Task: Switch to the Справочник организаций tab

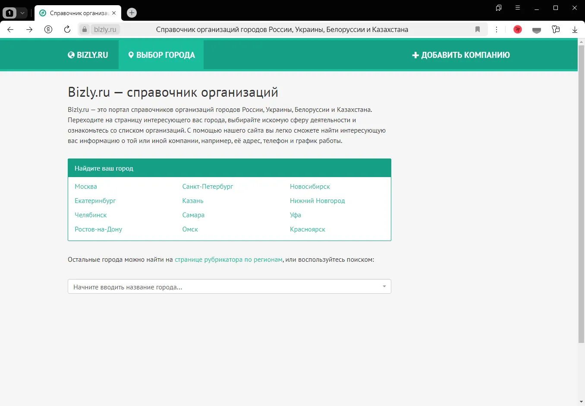Action: (78, 13)
